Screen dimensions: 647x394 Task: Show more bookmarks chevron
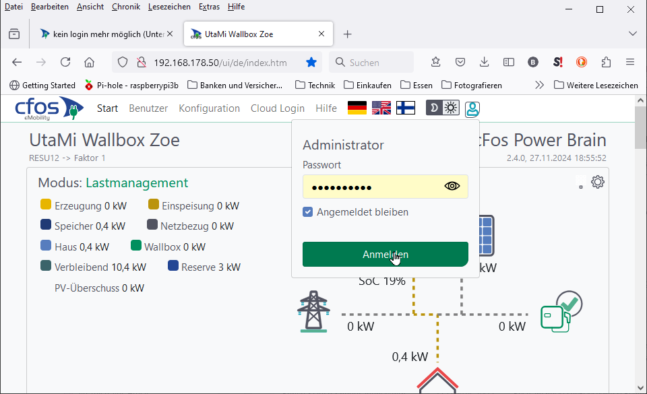click(x=539, y=86)
